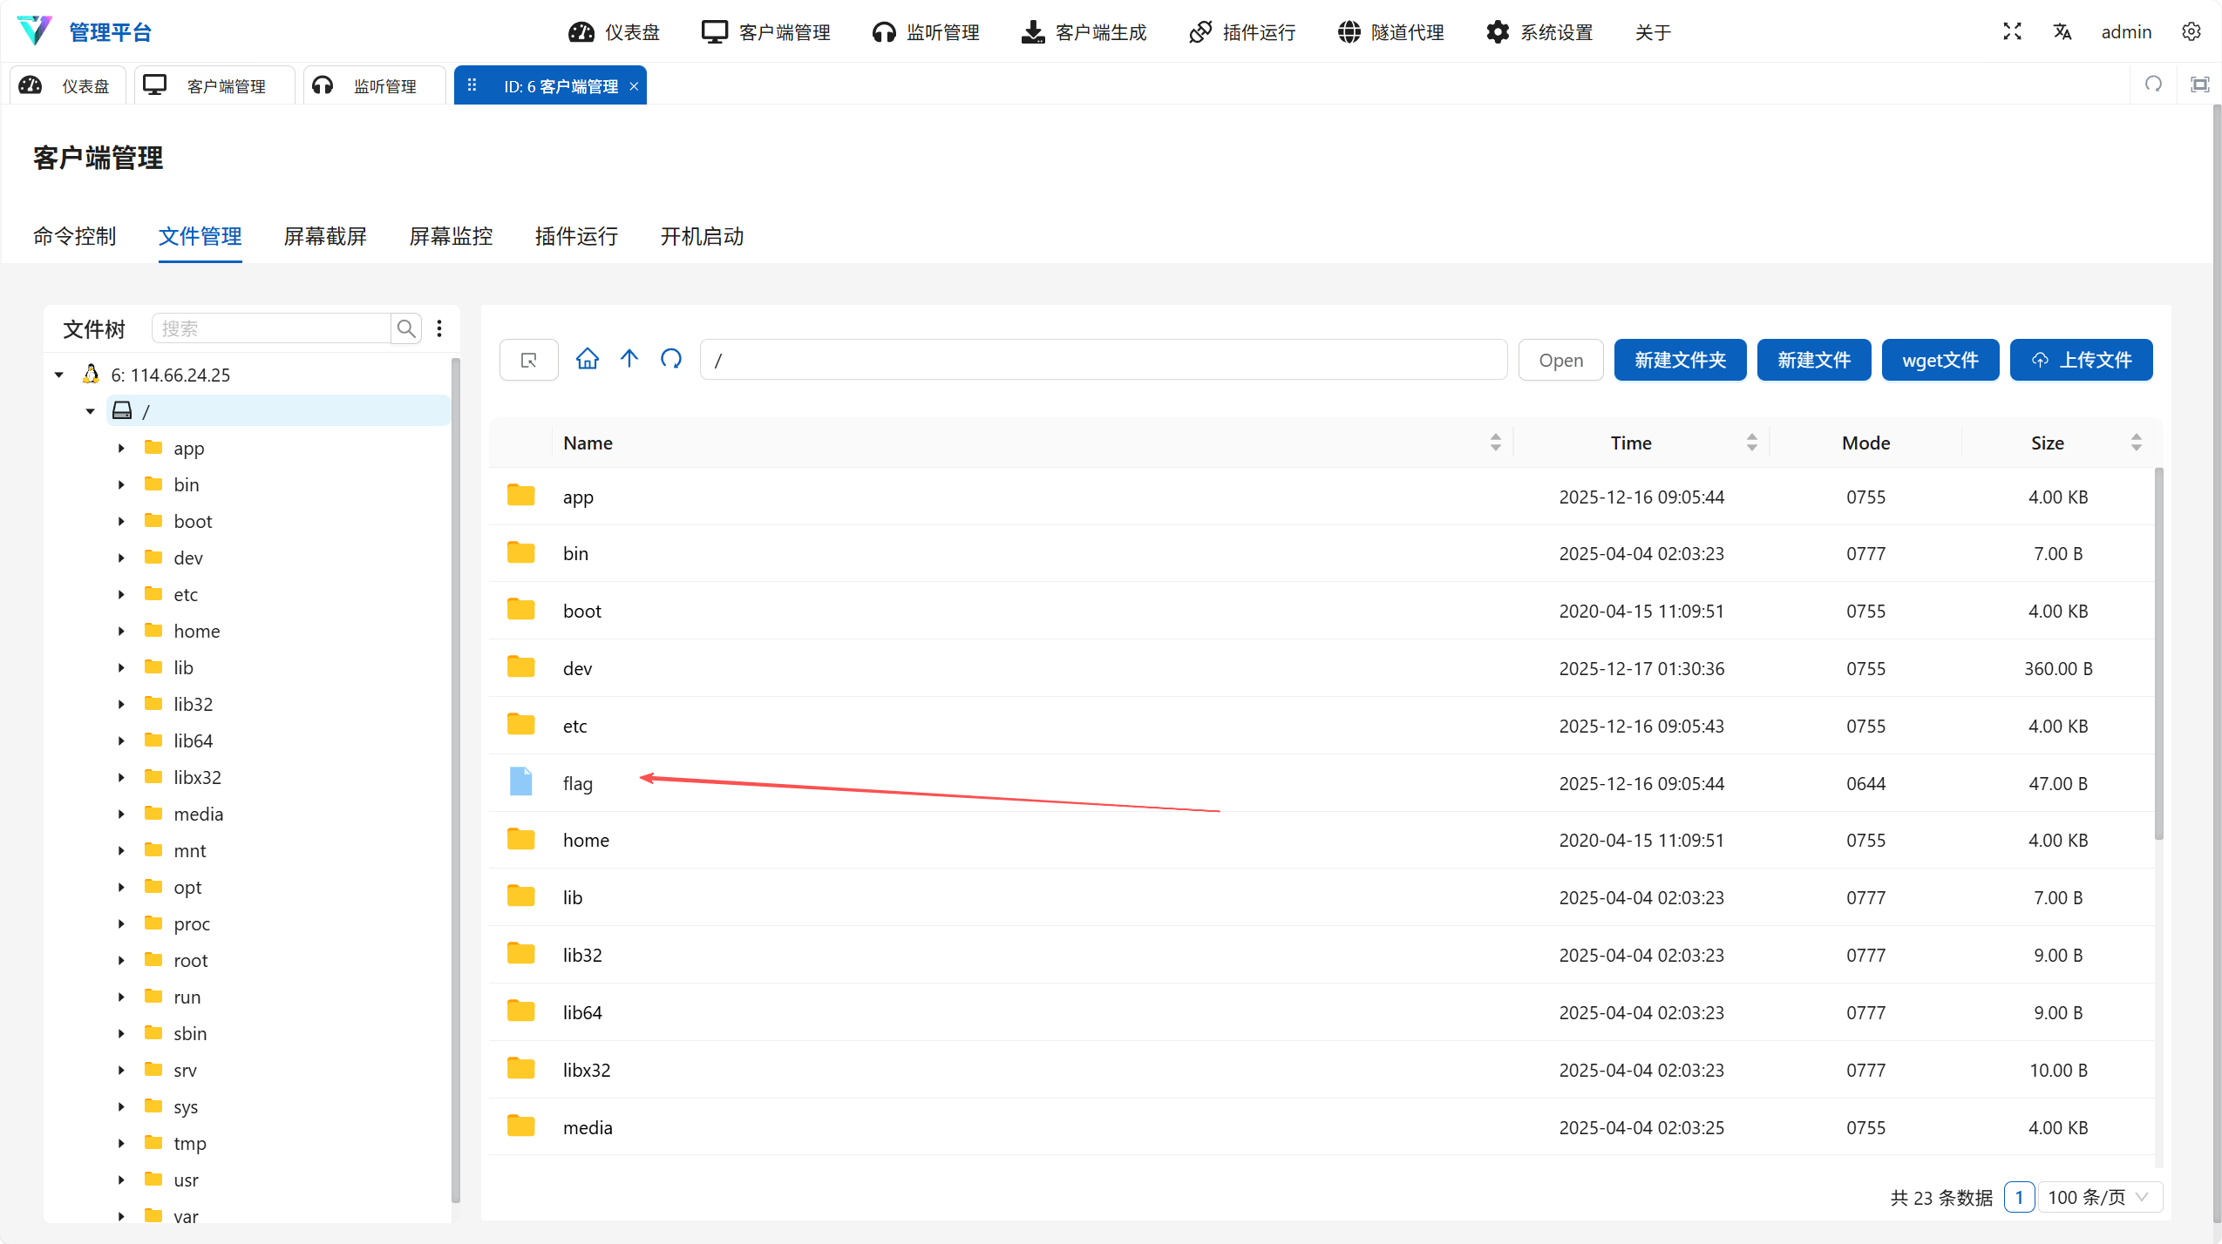The height and width of the screenshot is (1244, 2222).
Task: Go up one directory level
Action: pyautogui.click(x=629, y=359)
